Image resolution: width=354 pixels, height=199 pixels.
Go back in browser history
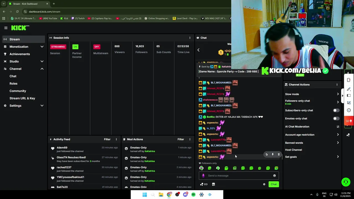(4, 12)
